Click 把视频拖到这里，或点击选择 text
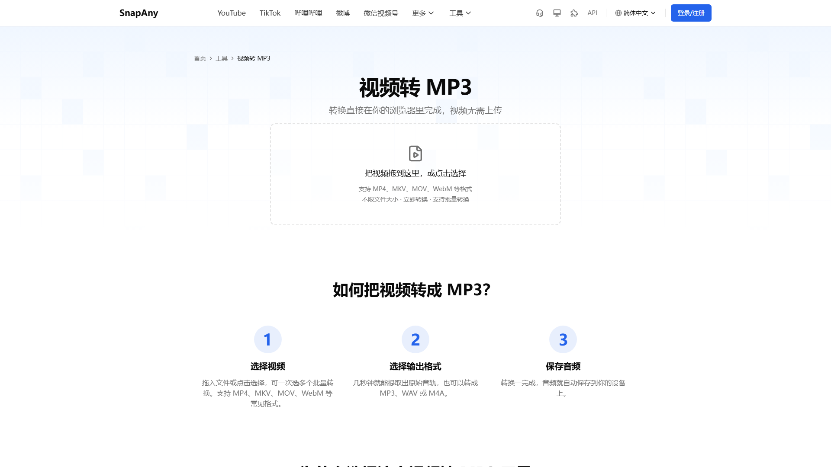 [x=415, y=173]
